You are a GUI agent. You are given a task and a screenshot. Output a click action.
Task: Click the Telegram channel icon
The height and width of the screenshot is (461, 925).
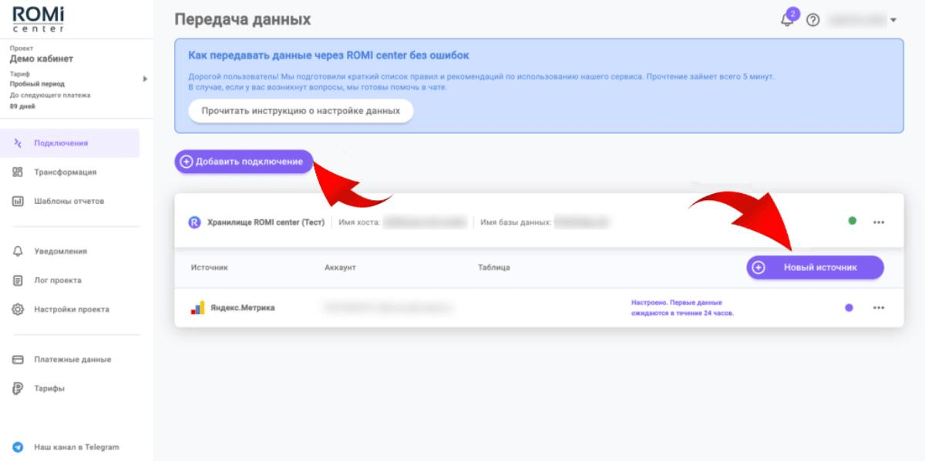[18, 447]
